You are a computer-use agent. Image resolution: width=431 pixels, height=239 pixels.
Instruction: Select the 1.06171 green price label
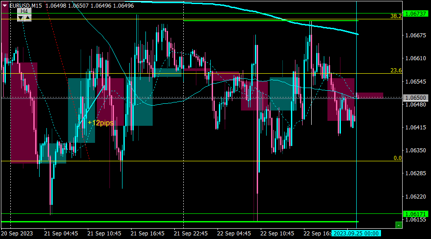[x=416, y=214]
